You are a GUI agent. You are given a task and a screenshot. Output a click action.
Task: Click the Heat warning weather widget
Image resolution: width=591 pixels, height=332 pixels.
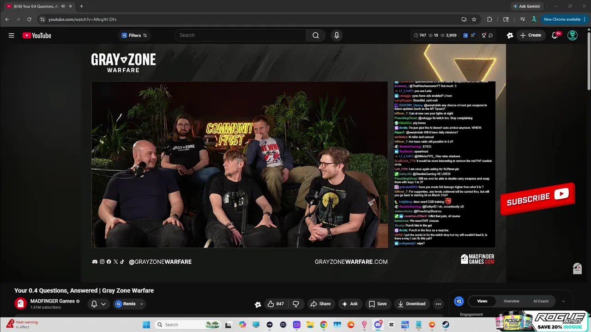pyautogui.click(x=23, y=325)
